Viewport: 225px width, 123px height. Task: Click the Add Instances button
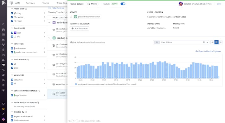point(80,29)
